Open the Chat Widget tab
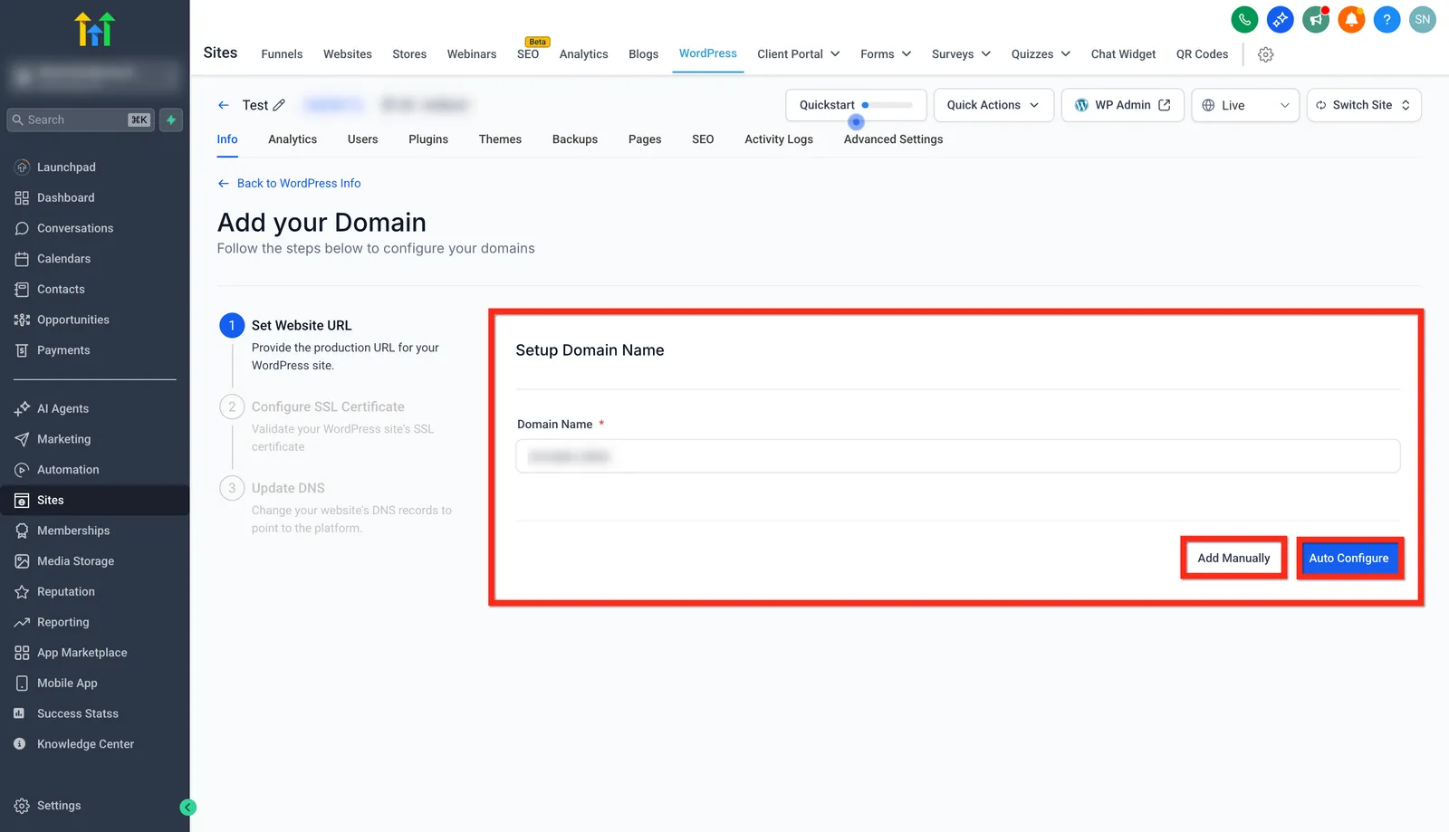 click(1123, 54)
